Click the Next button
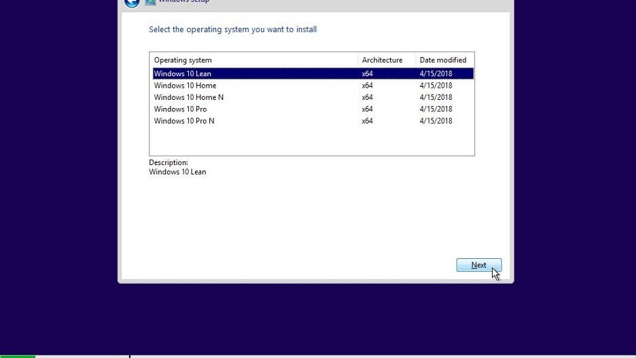Screen dimensions: 636x358 coord(479,265)
